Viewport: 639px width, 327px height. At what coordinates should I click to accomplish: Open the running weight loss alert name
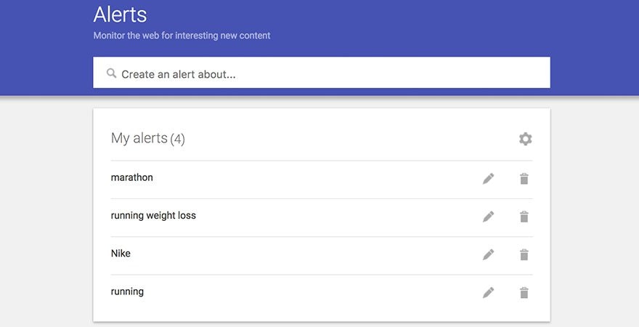153,216
